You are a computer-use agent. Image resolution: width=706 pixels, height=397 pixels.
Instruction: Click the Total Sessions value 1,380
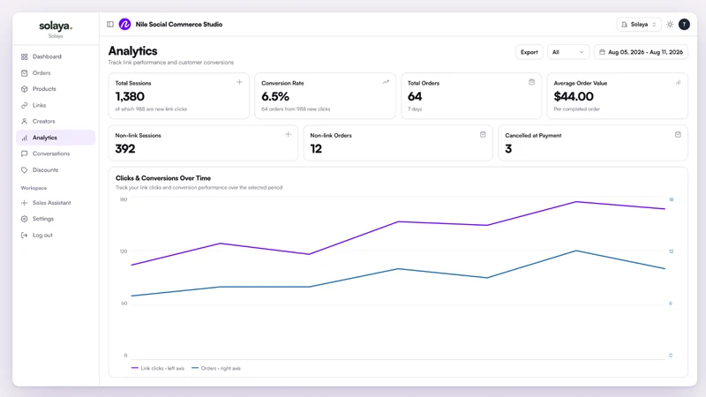[x=130, y=96]
